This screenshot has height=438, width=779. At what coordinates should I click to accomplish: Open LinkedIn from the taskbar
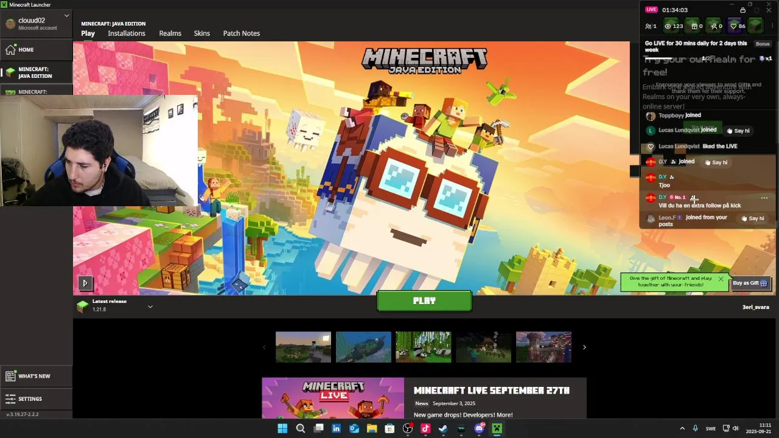[336, 429]
